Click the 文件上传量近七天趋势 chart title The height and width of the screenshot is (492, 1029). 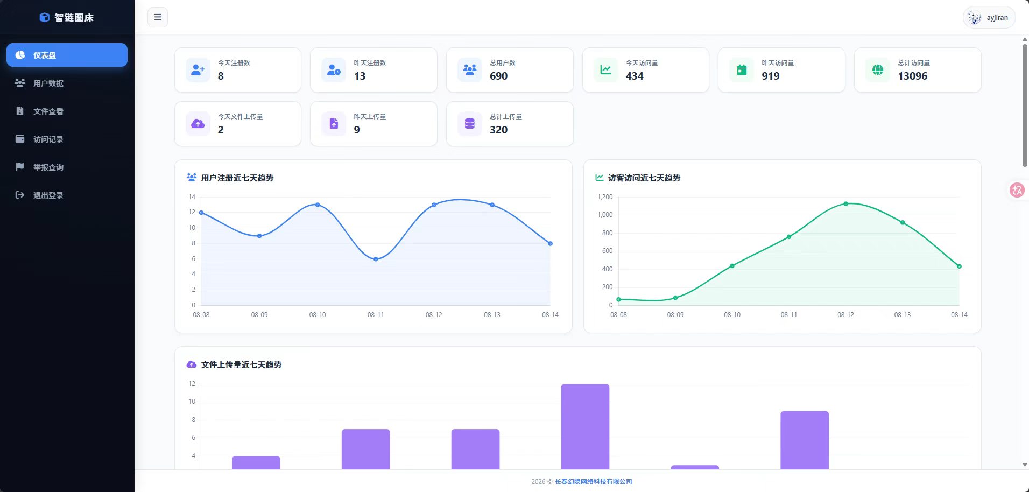pos(241,364)
